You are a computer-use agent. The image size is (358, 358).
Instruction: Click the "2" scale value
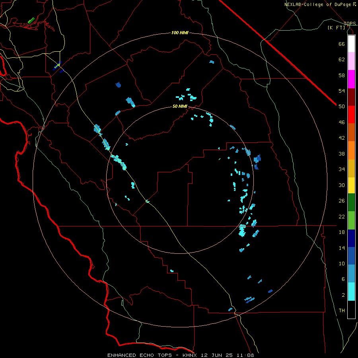click(x=343, y=295)
